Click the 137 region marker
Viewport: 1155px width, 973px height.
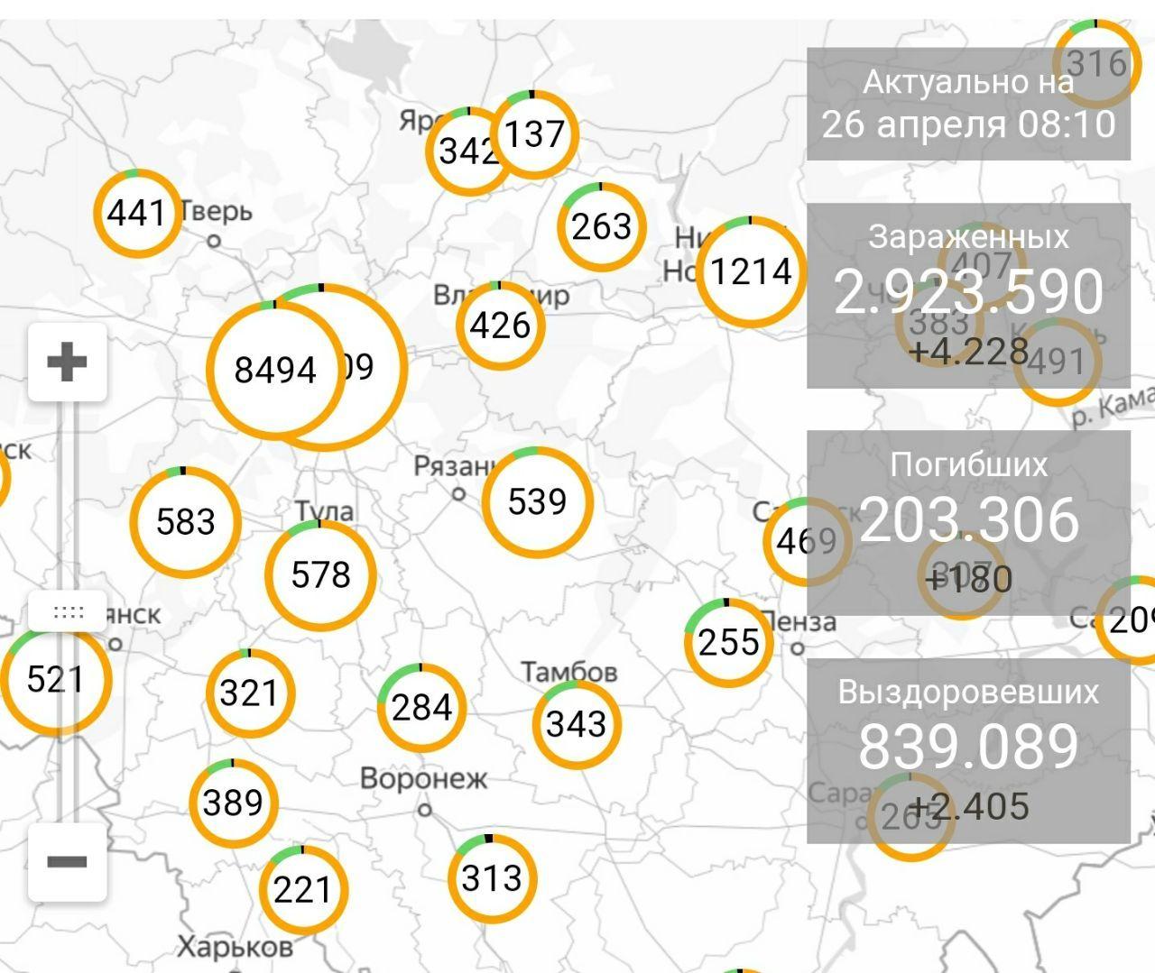coord(534,134)
